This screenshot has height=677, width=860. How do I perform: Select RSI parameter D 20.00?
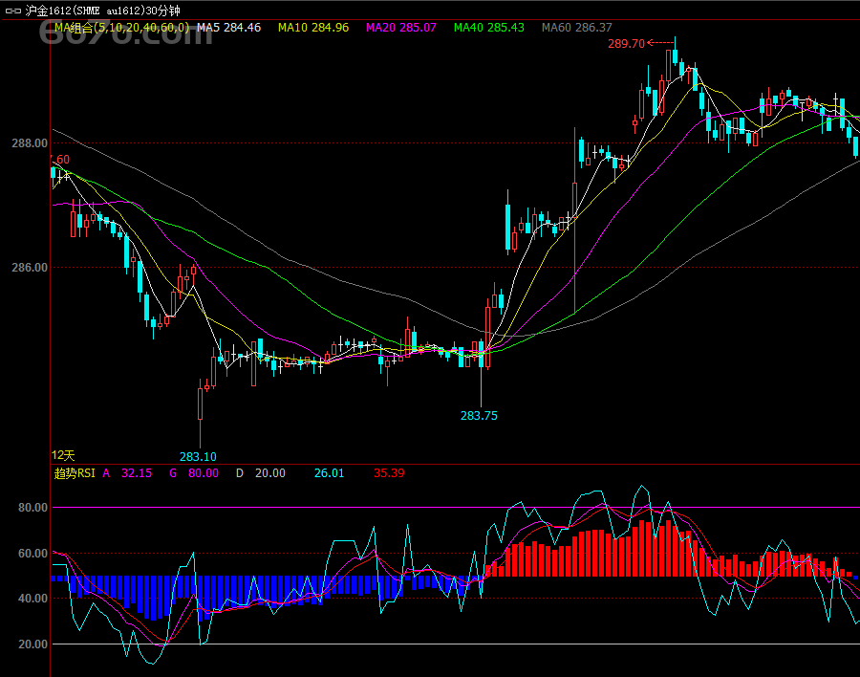(x=261, y=473)
